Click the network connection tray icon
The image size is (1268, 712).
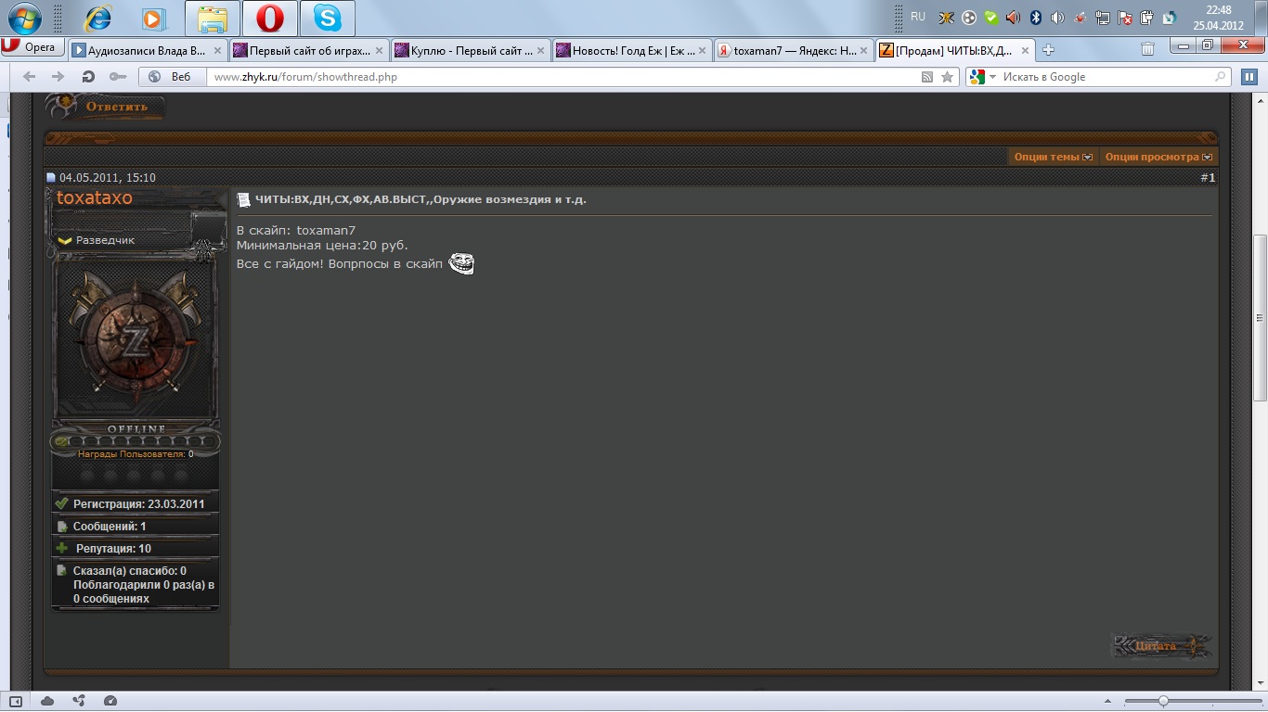coord(1103,18)
